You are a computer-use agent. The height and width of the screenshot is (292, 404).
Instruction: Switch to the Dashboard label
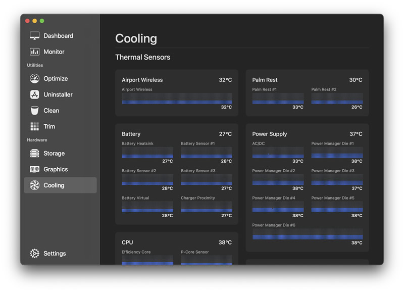(58, 36)
